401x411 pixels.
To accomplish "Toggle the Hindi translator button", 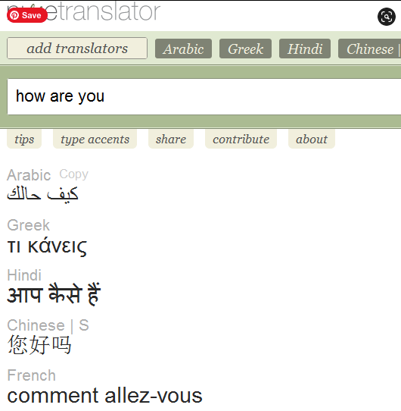I will [305, 49].
